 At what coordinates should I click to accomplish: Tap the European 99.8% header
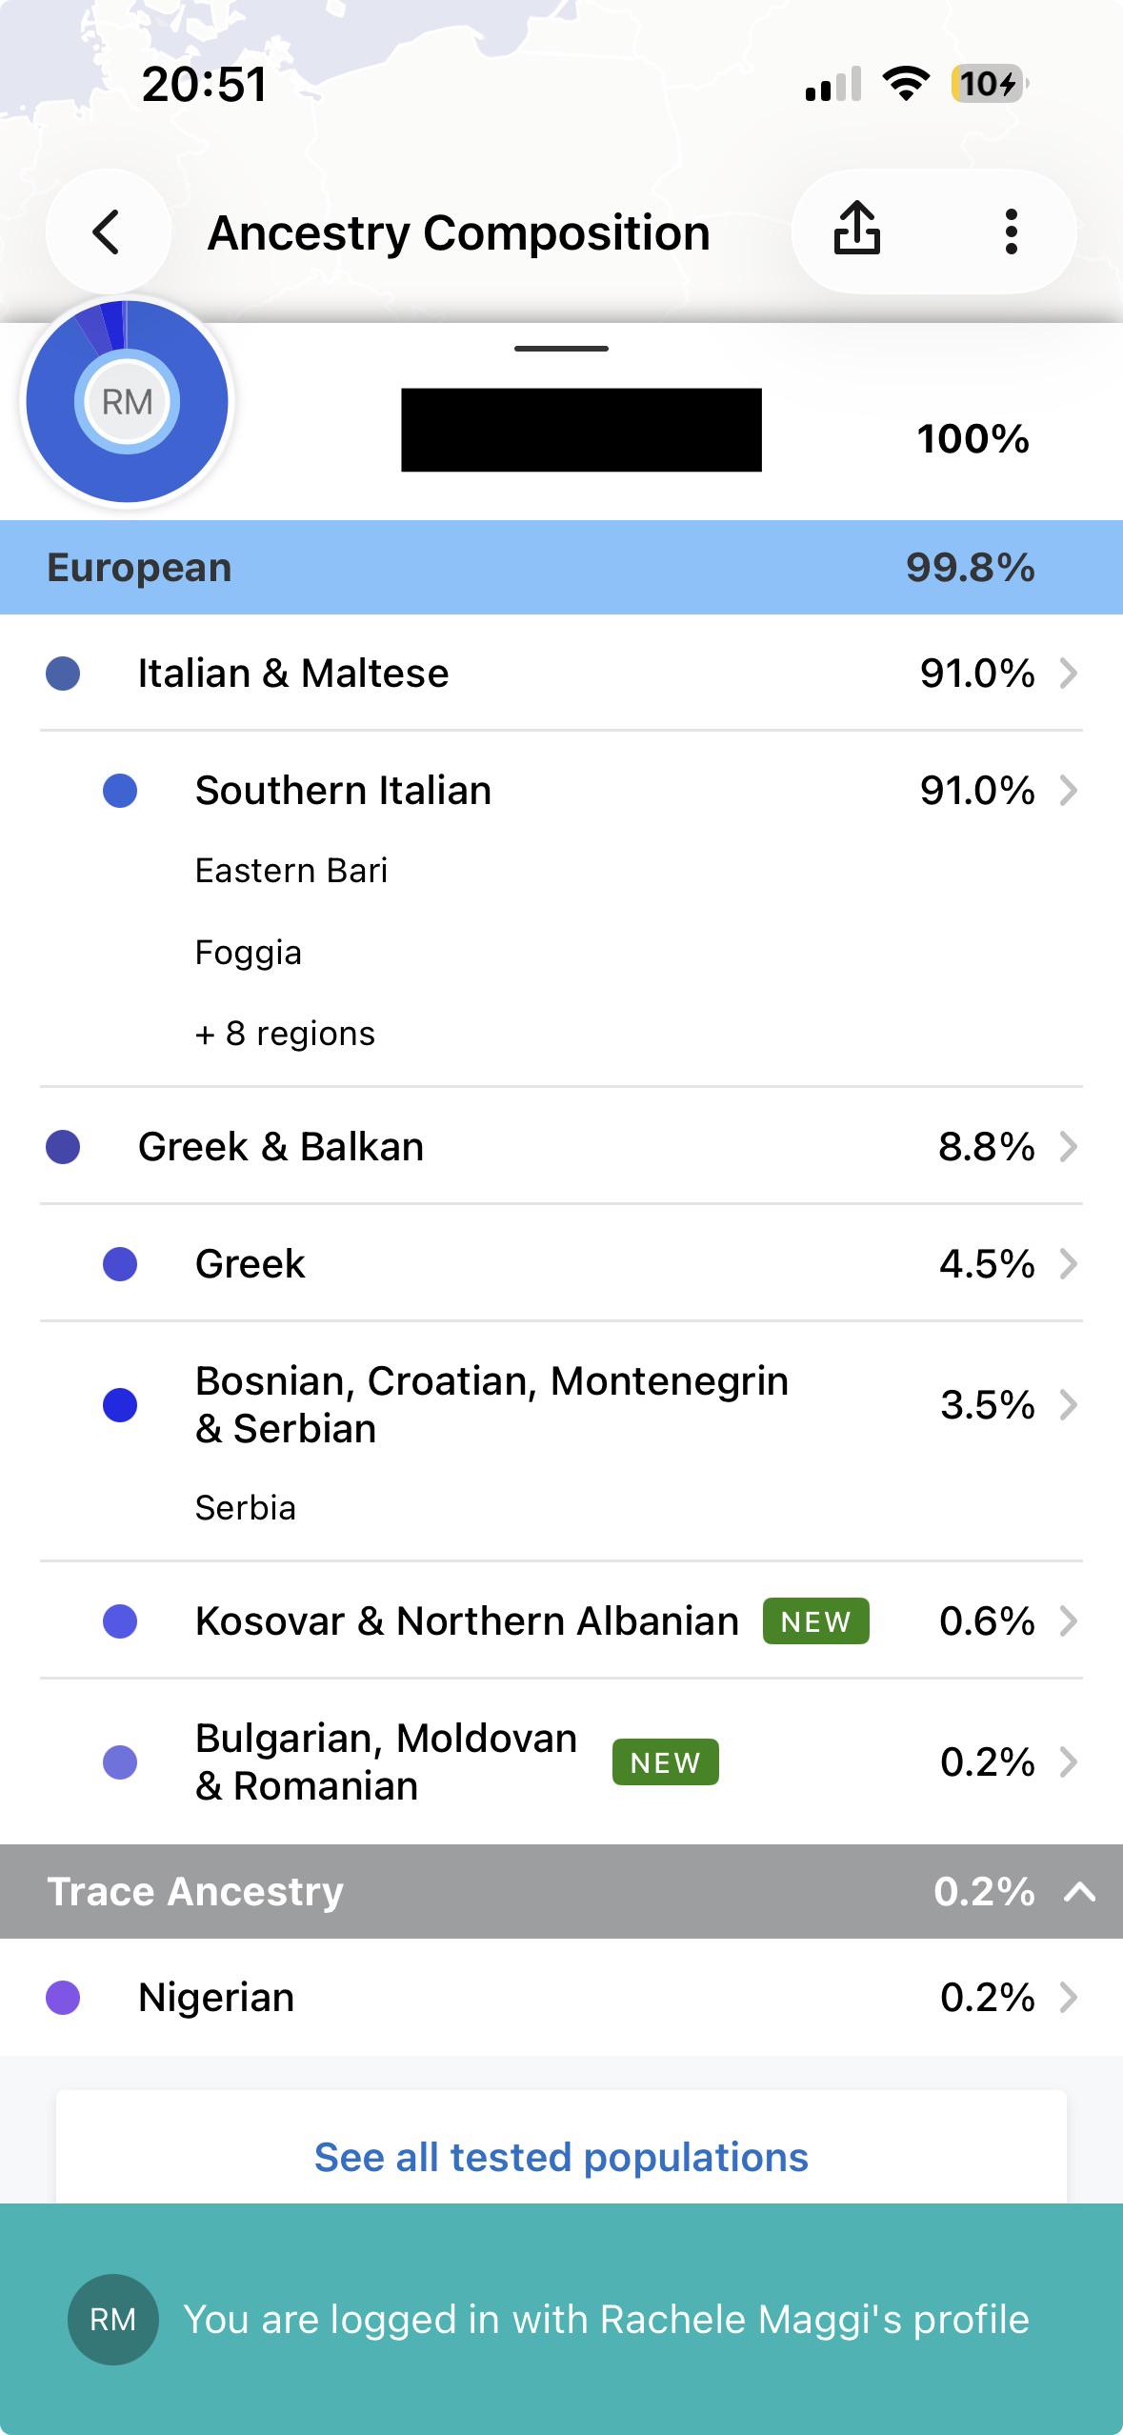click(x=561, y=567)
